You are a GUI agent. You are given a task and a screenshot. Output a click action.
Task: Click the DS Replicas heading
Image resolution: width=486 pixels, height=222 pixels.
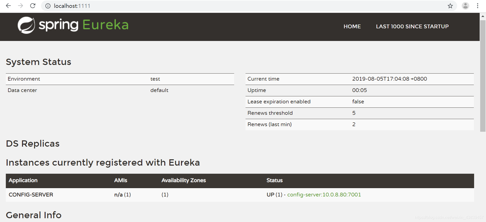click(33, 144)
